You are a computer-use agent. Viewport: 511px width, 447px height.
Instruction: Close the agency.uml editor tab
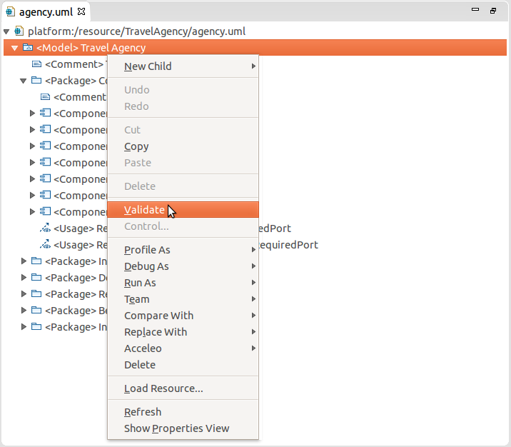tap(81, 11)
